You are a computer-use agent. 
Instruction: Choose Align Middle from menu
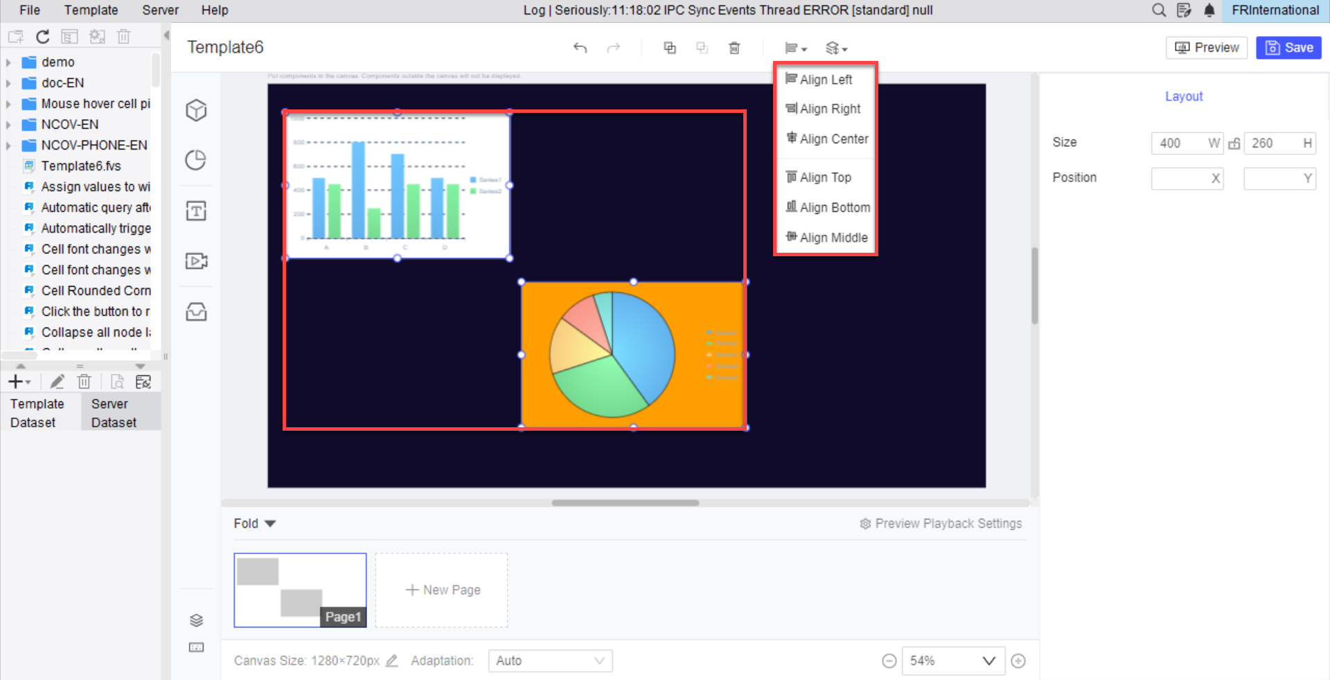(x=826, y=238)
